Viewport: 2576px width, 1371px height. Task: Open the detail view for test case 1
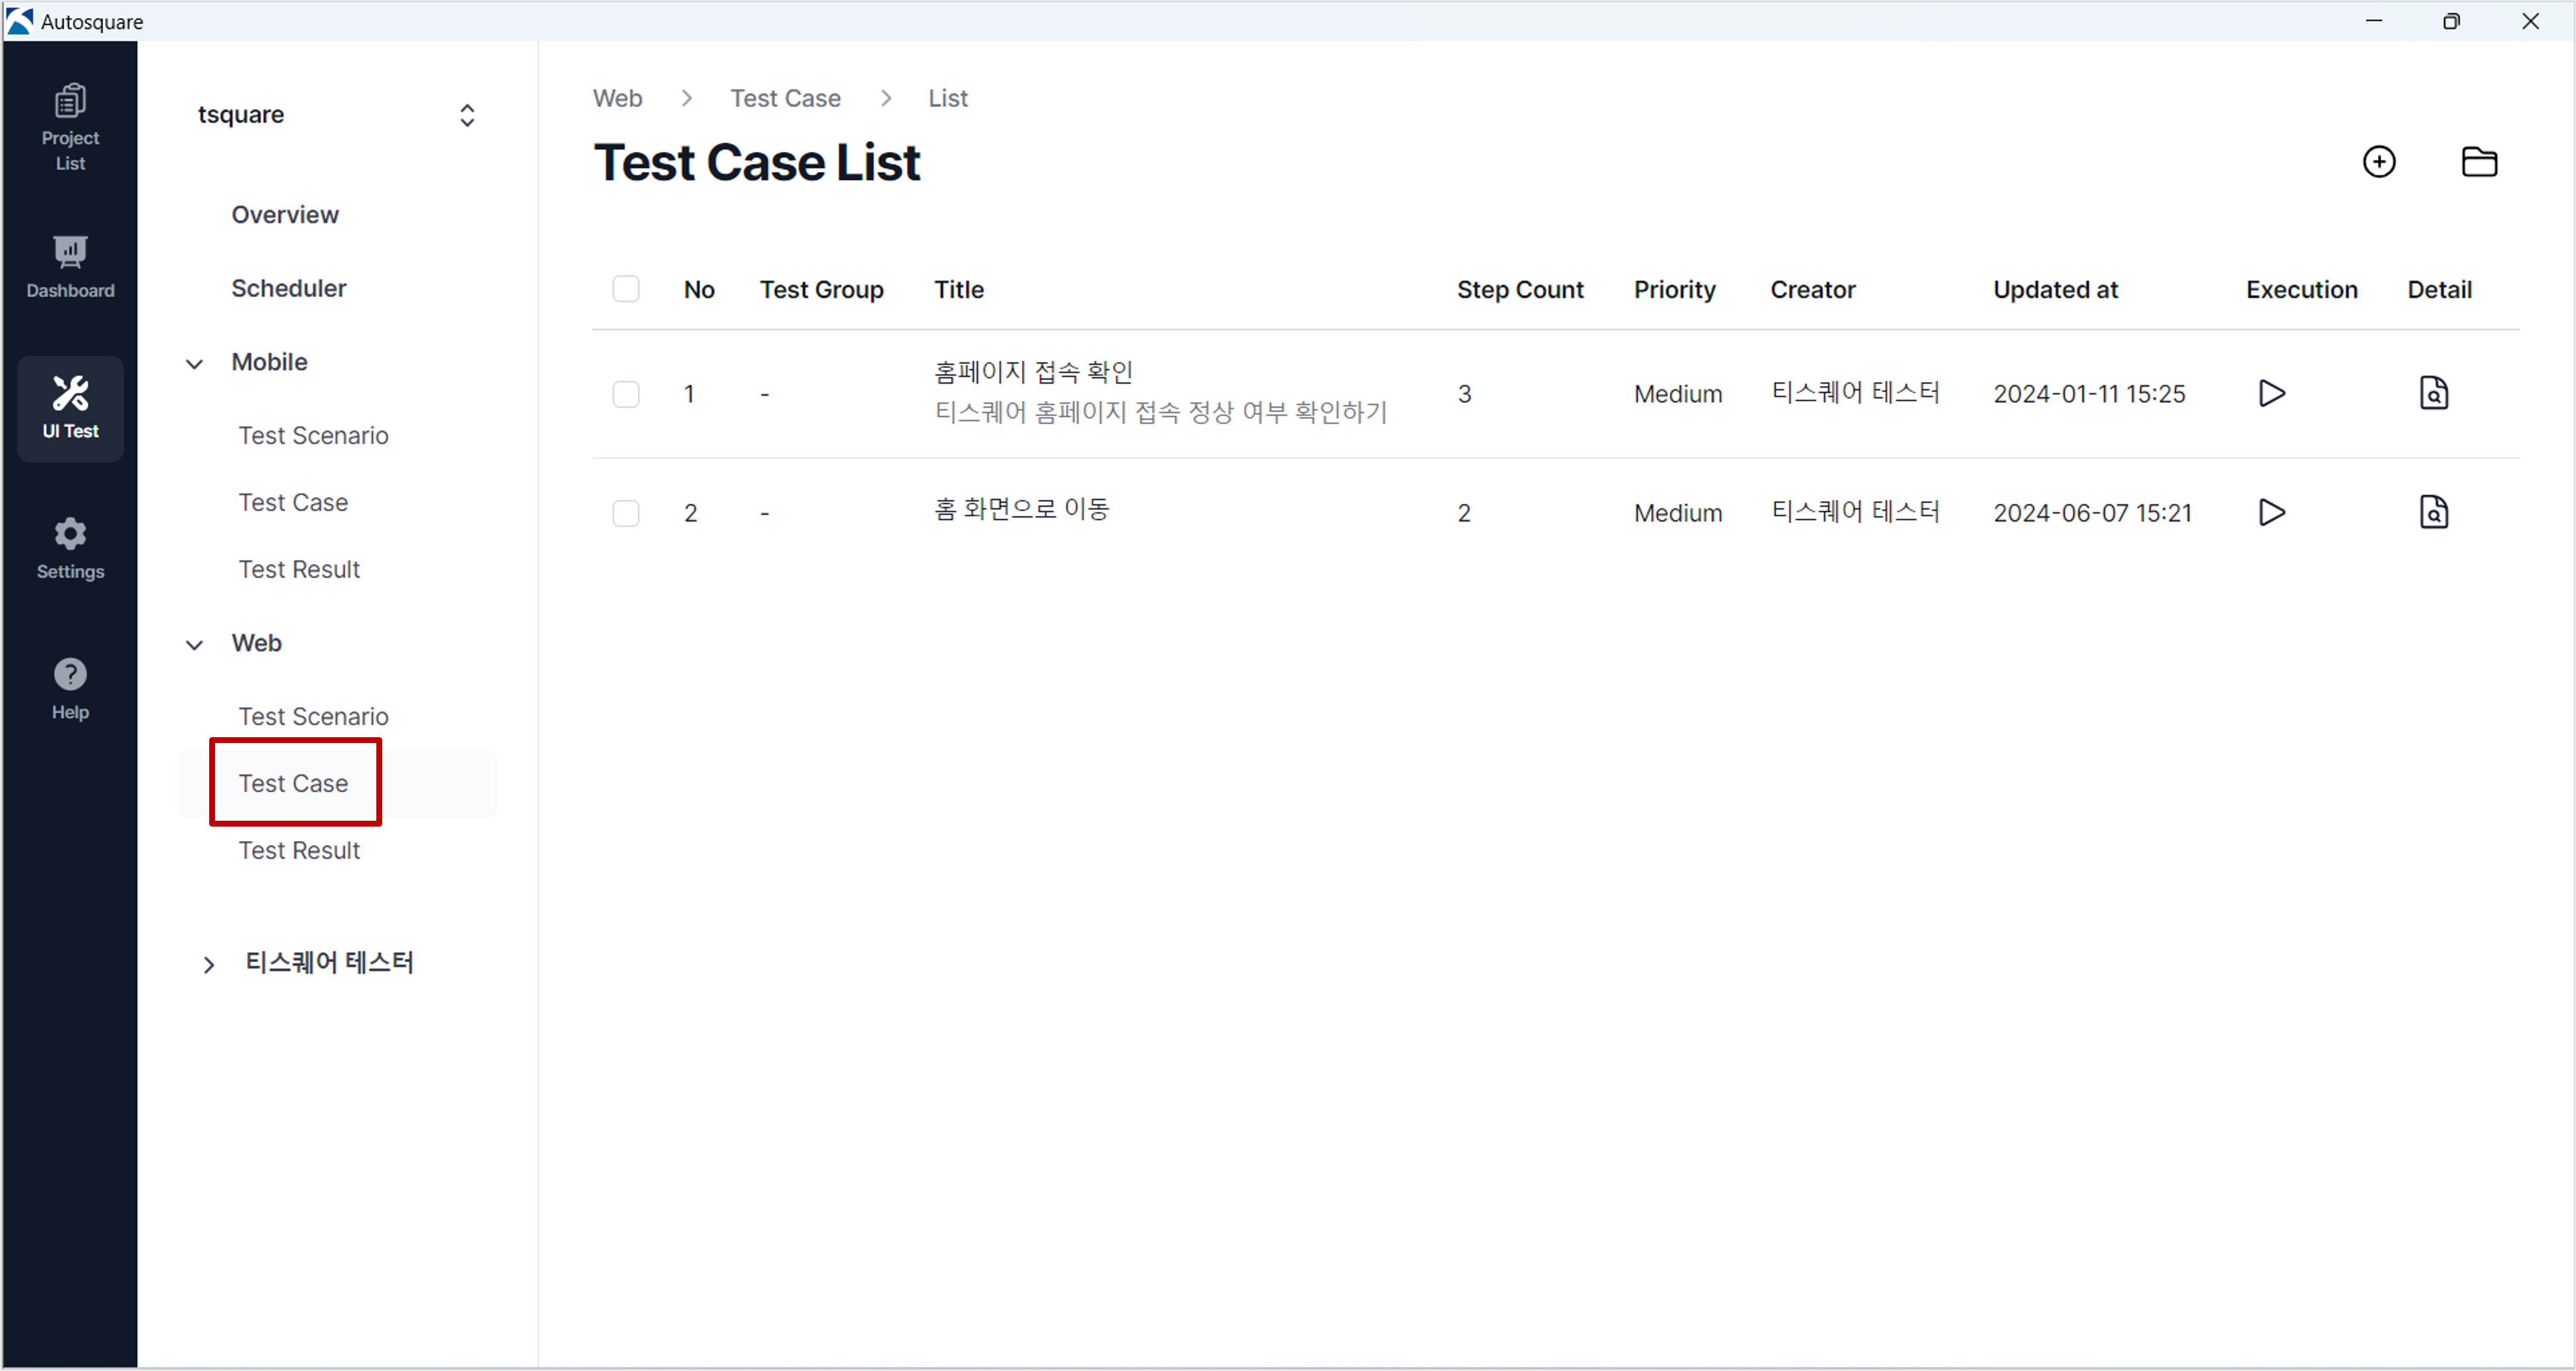(2433, 394)
